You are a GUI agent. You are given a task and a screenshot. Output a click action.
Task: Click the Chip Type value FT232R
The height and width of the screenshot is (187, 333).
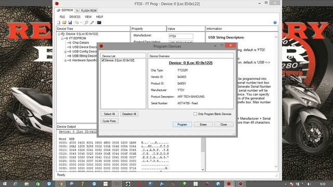pyautogui.click(x=183, y=70)
